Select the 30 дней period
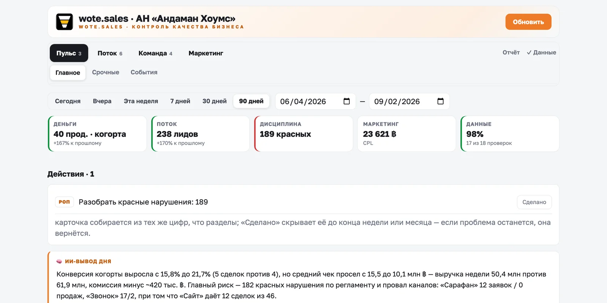This screenshot has height=303, width=607. pyautogui.click(x=214, y=101)
